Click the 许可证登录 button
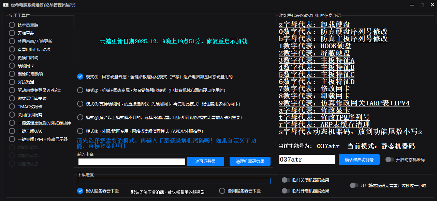 click(205, 161)
